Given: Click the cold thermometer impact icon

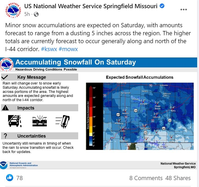Looking at the screenshot, I should tap(63, 122).
